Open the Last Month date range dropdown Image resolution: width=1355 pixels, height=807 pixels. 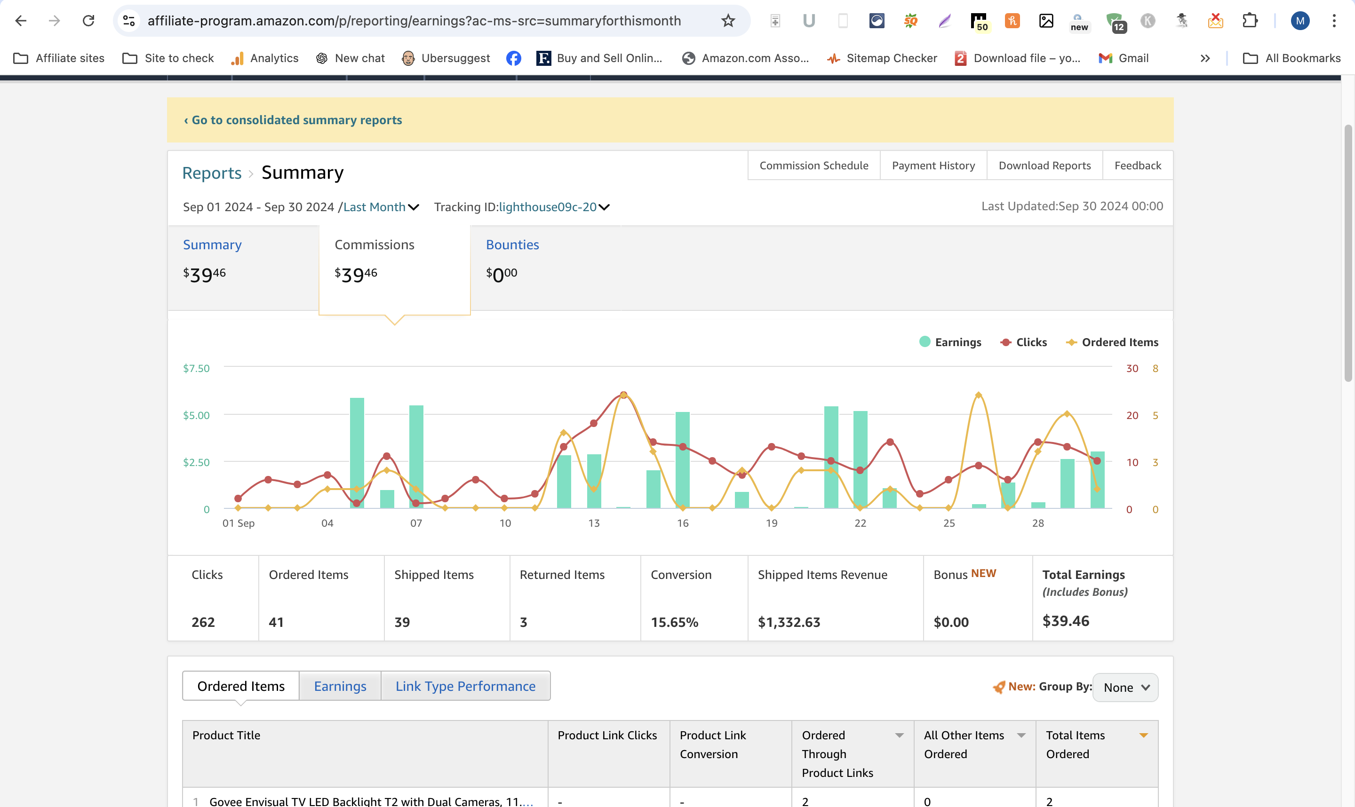pos(381,207)
